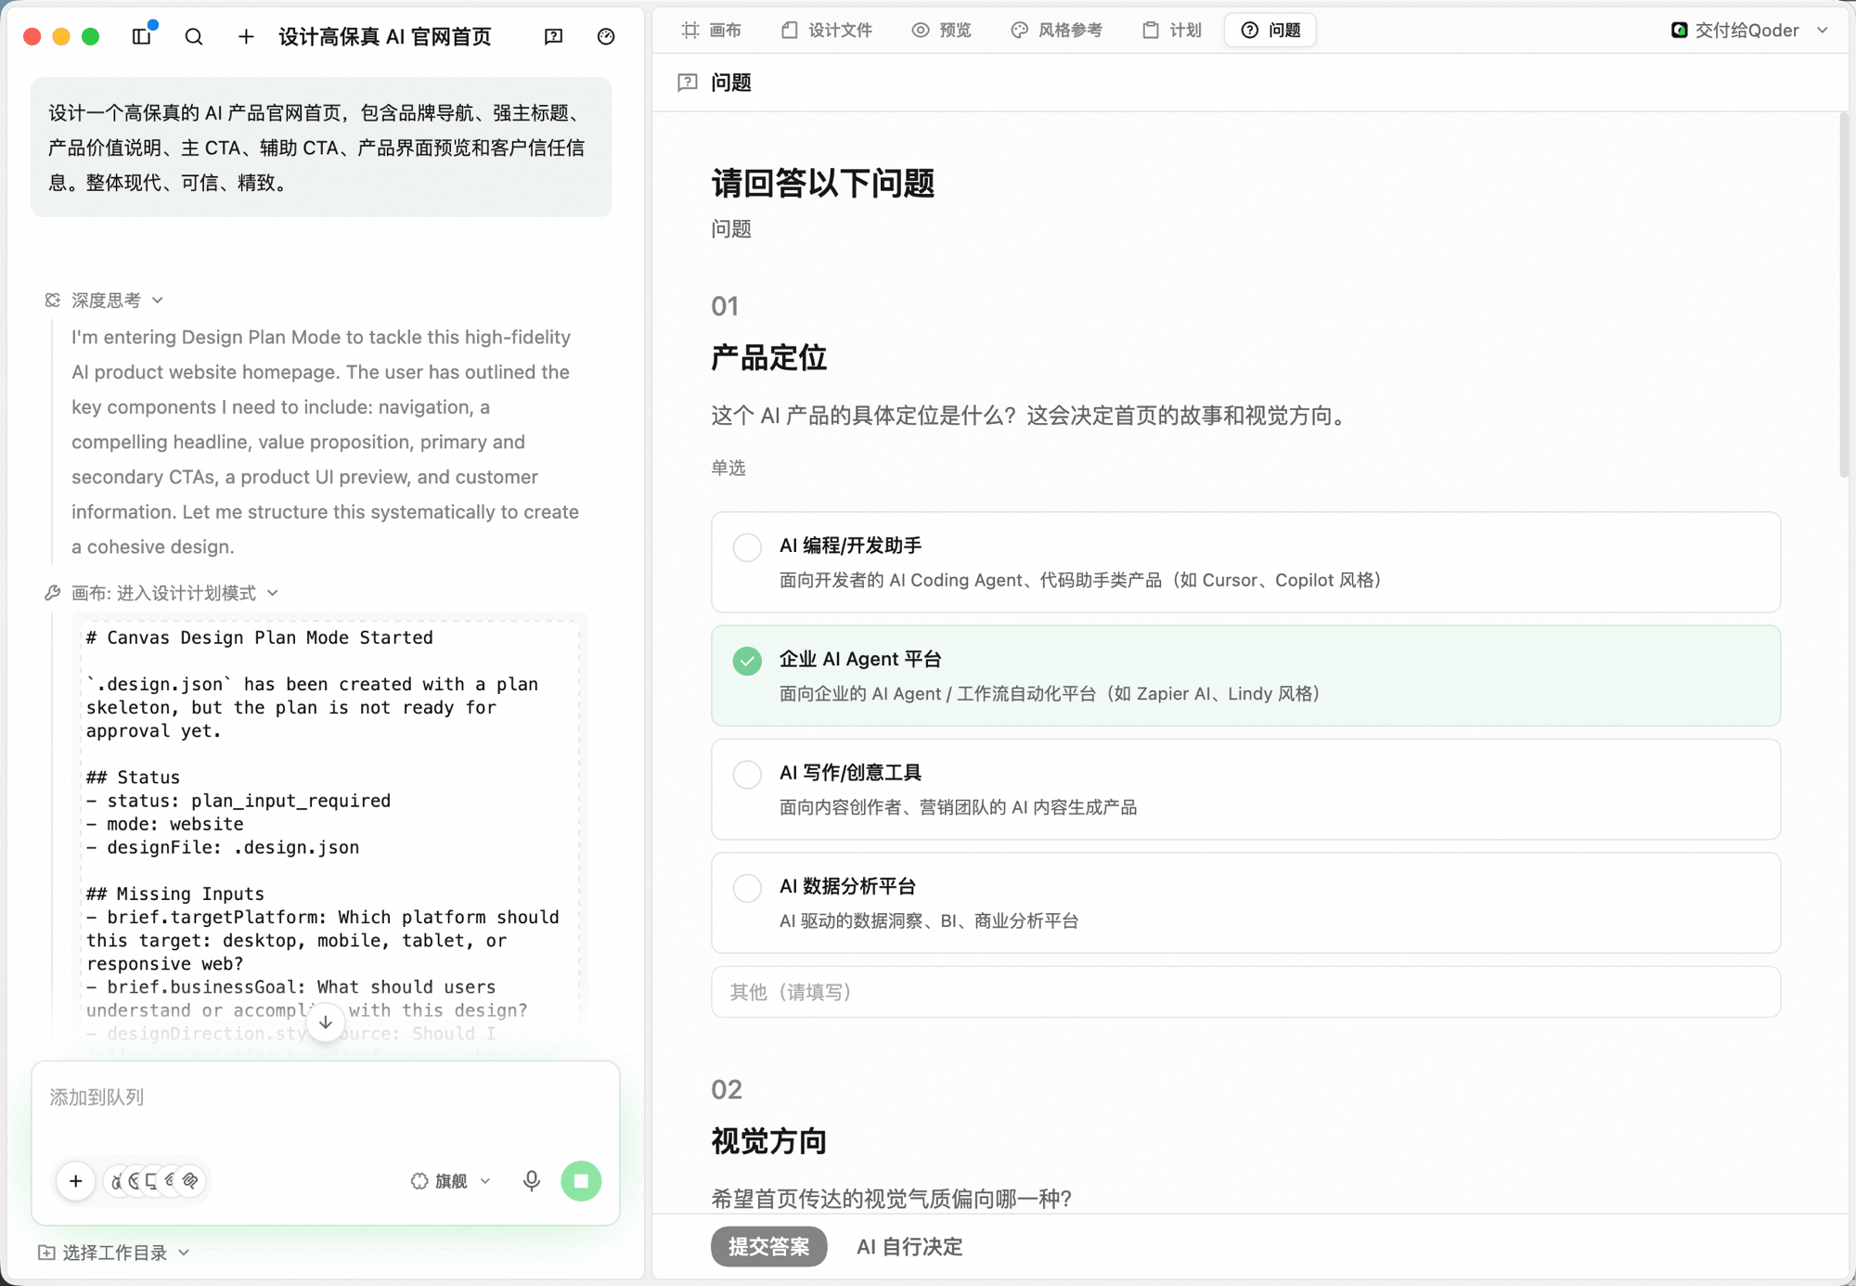Open the gauge icon in chat header
The image size is (1856, 1286).
click(x=606, y=36)
